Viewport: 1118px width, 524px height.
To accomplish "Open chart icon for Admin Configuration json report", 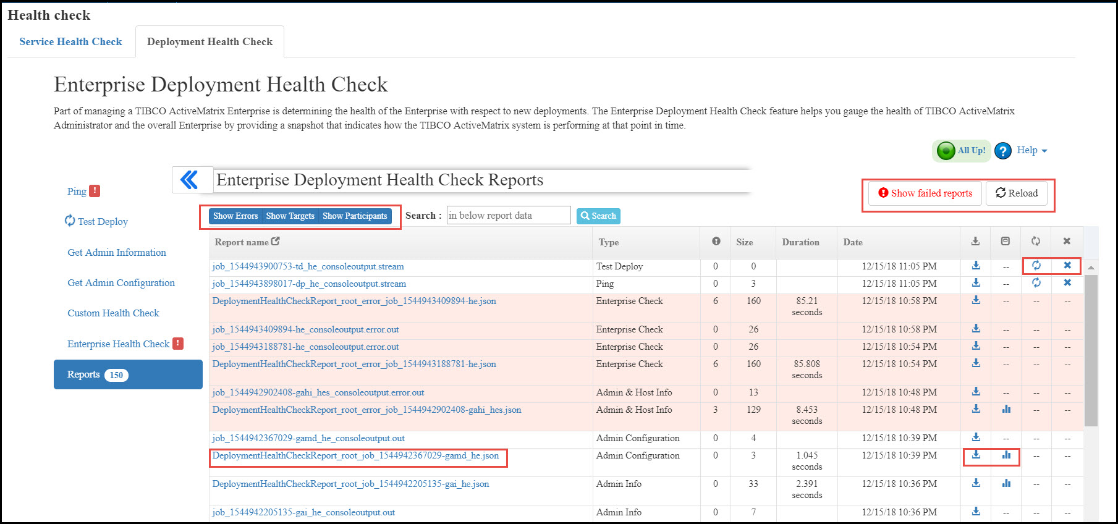I will 1006,455.
